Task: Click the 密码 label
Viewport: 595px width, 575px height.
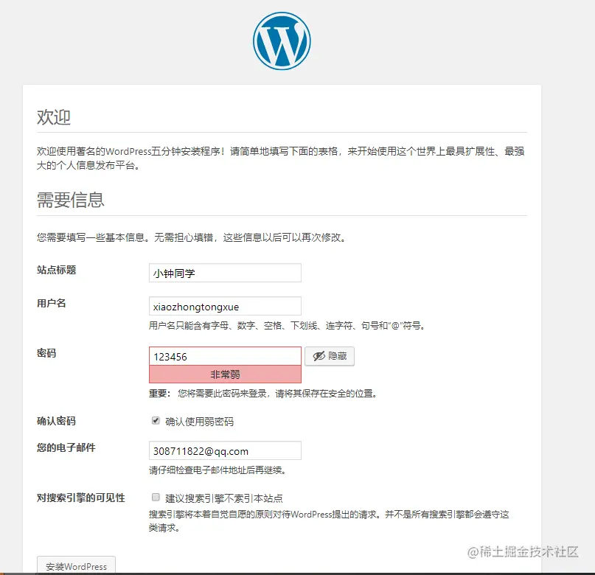Action: pos(46,353)
